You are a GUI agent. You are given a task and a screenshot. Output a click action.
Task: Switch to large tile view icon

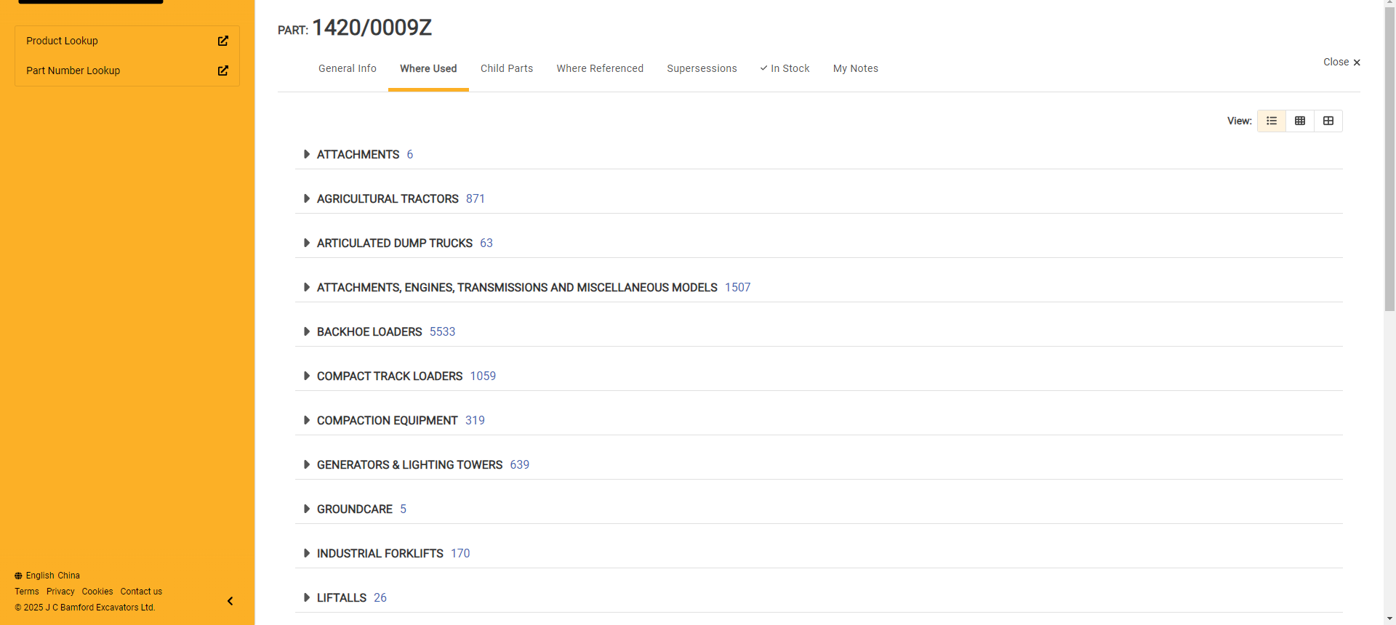[x=1328, y=121]
